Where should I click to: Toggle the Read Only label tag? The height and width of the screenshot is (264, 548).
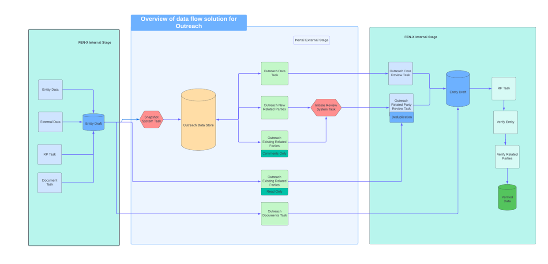pyautogui.click(x=274, y=192)
